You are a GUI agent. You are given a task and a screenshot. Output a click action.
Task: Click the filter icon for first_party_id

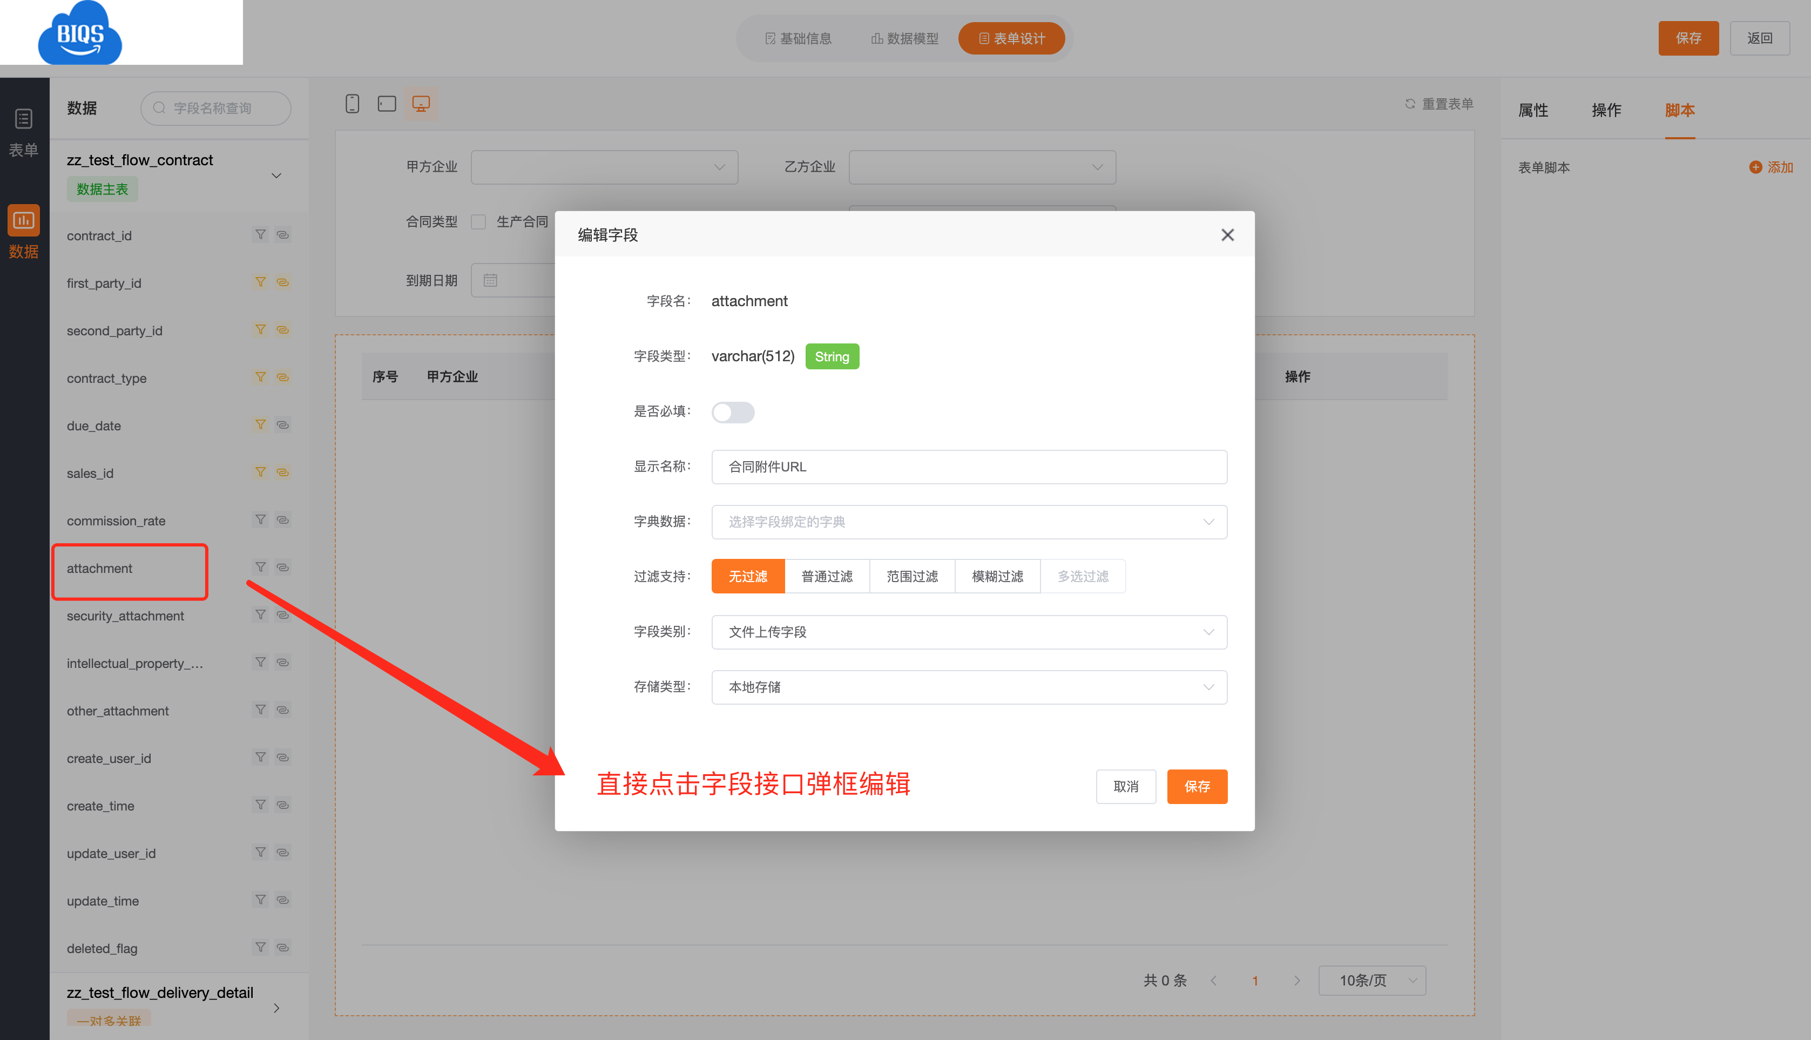261,282
